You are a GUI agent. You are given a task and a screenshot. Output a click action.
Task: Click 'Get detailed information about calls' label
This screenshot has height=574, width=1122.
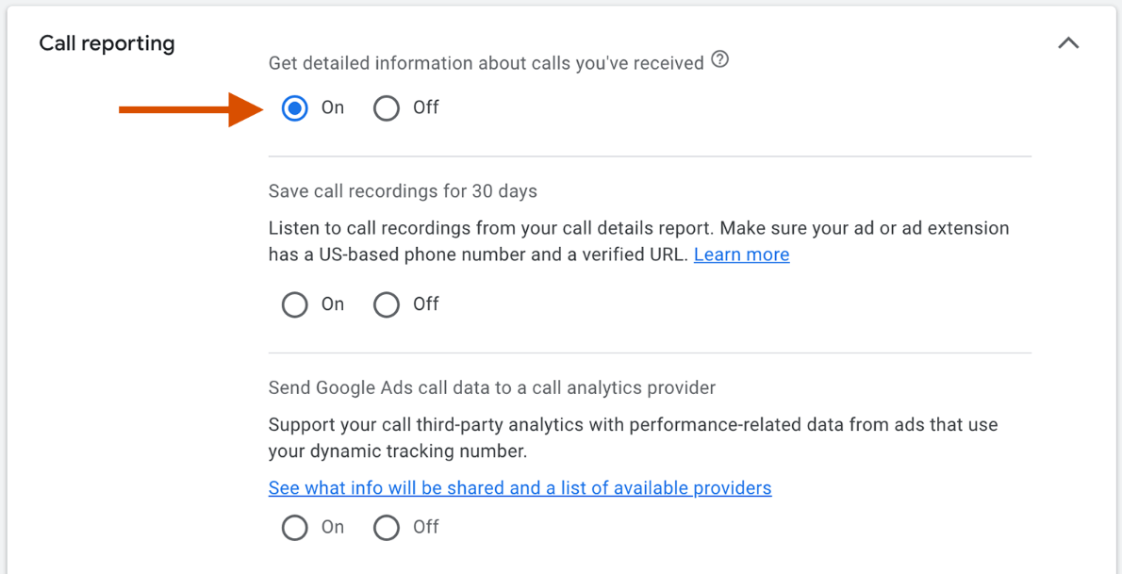click(x=486, y=63)
